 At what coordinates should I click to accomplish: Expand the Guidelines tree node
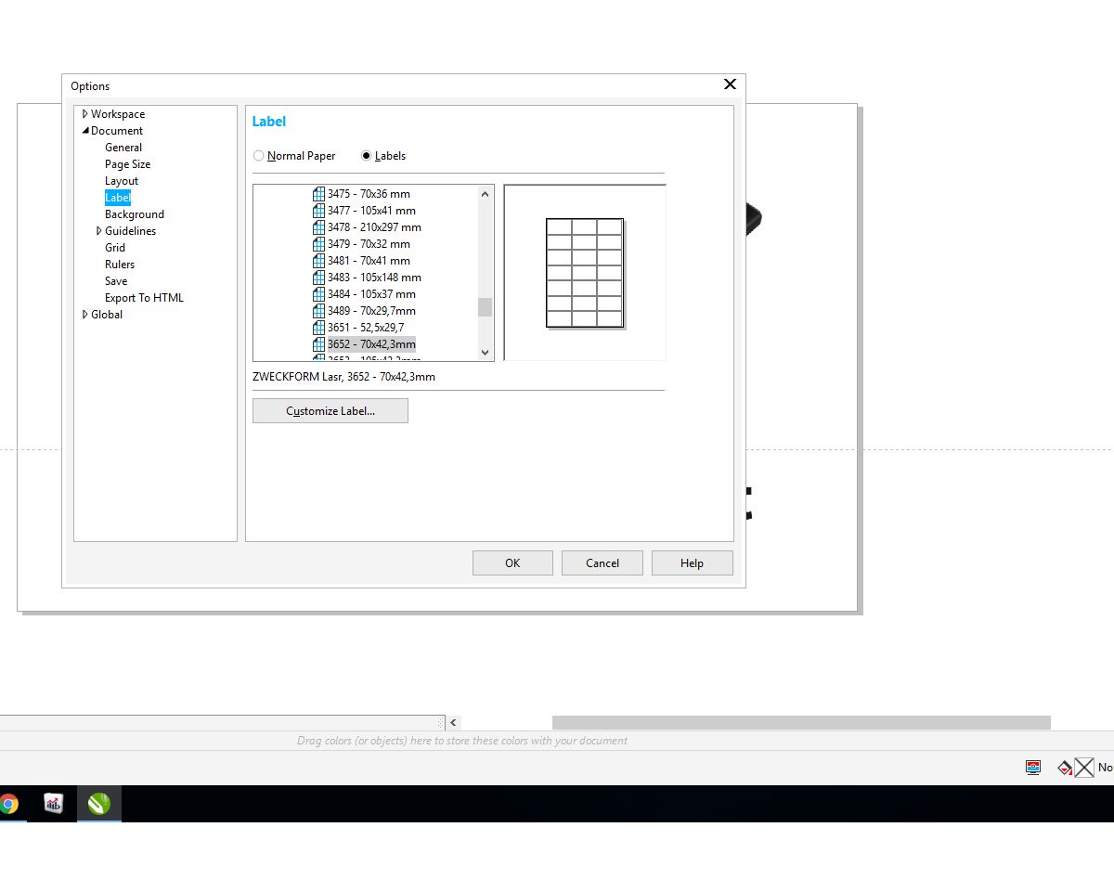99,231
